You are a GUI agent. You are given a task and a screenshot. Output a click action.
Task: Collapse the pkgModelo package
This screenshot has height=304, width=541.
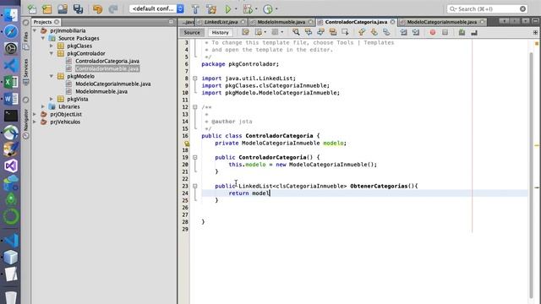[x=51, y=76]
